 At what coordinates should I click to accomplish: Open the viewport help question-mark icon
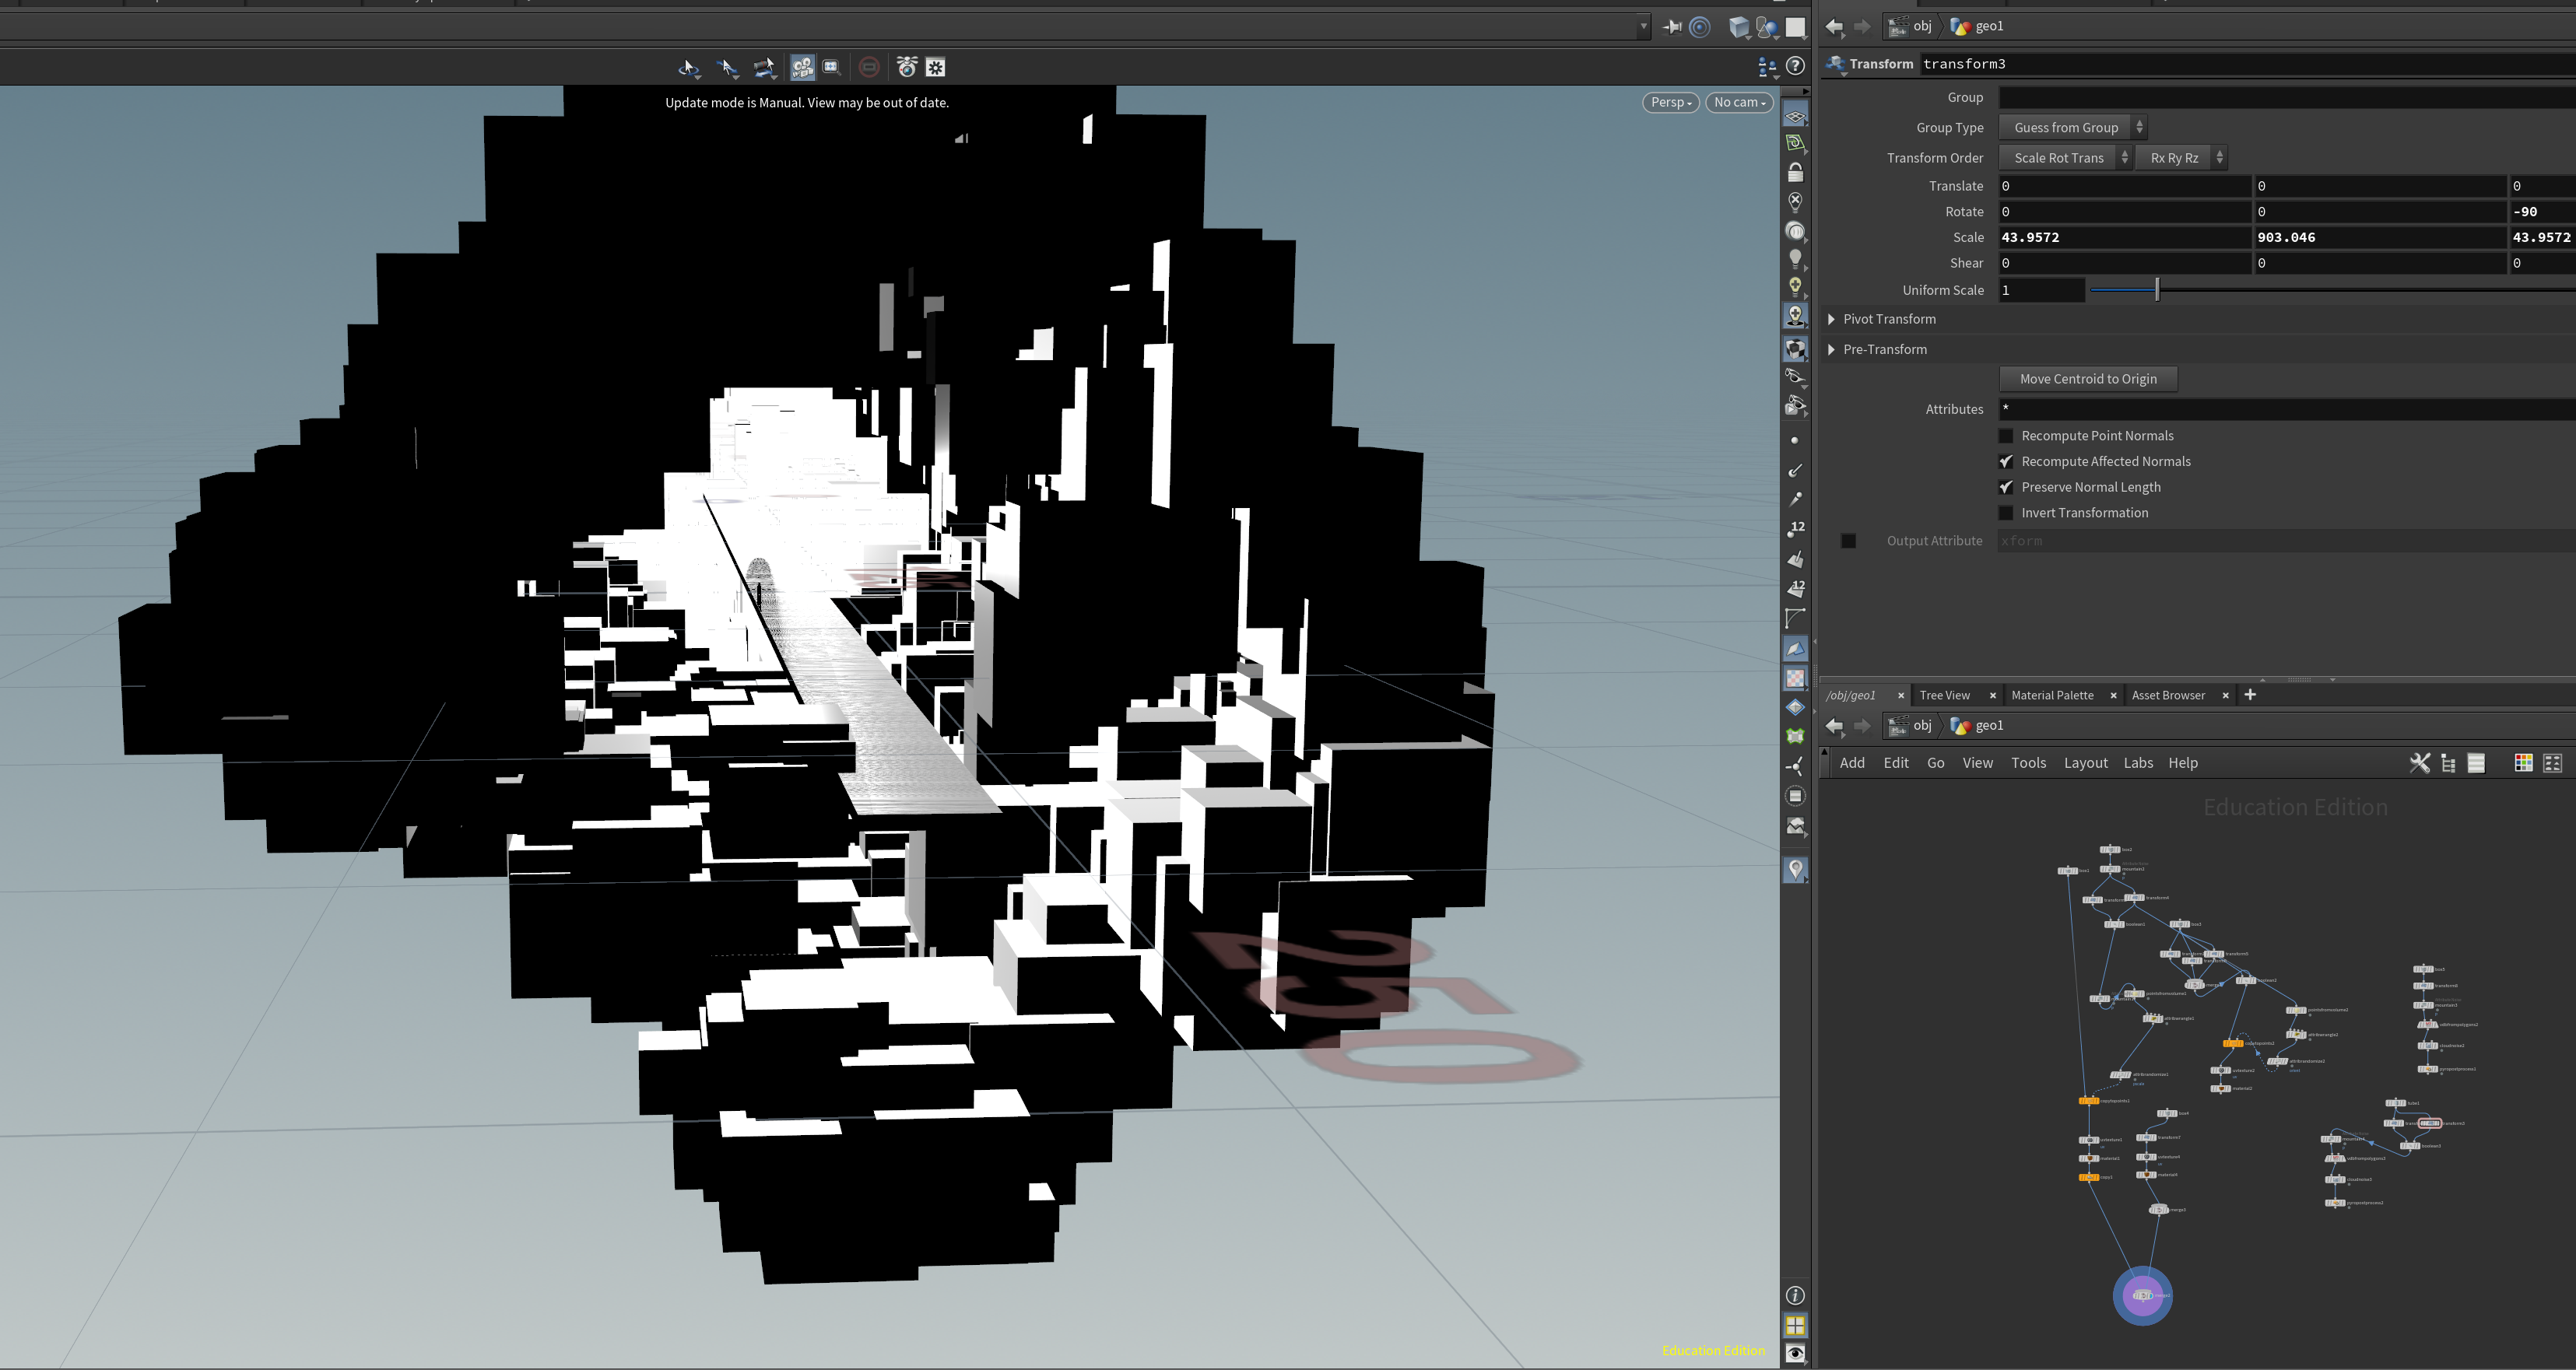1796,66
